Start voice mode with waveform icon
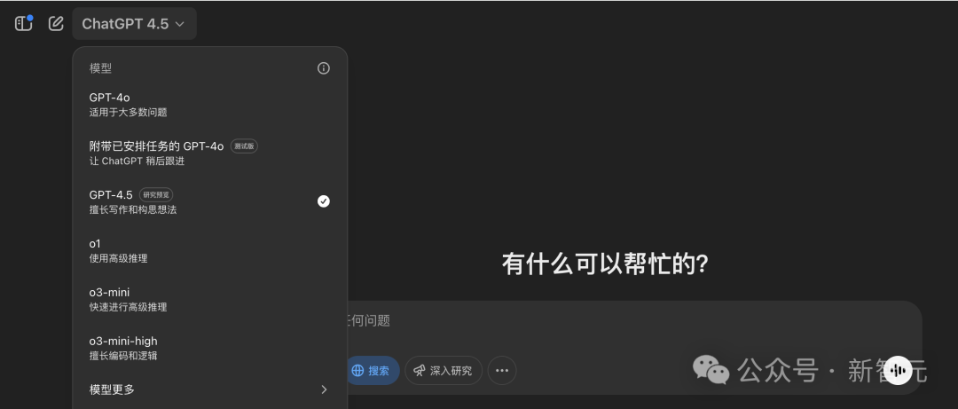Viewport: 958px width, 409px height. tap(898, 371)
